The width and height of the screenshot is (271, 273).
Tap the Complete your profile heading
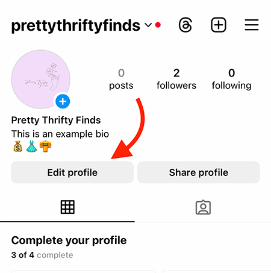pos(69,240)
